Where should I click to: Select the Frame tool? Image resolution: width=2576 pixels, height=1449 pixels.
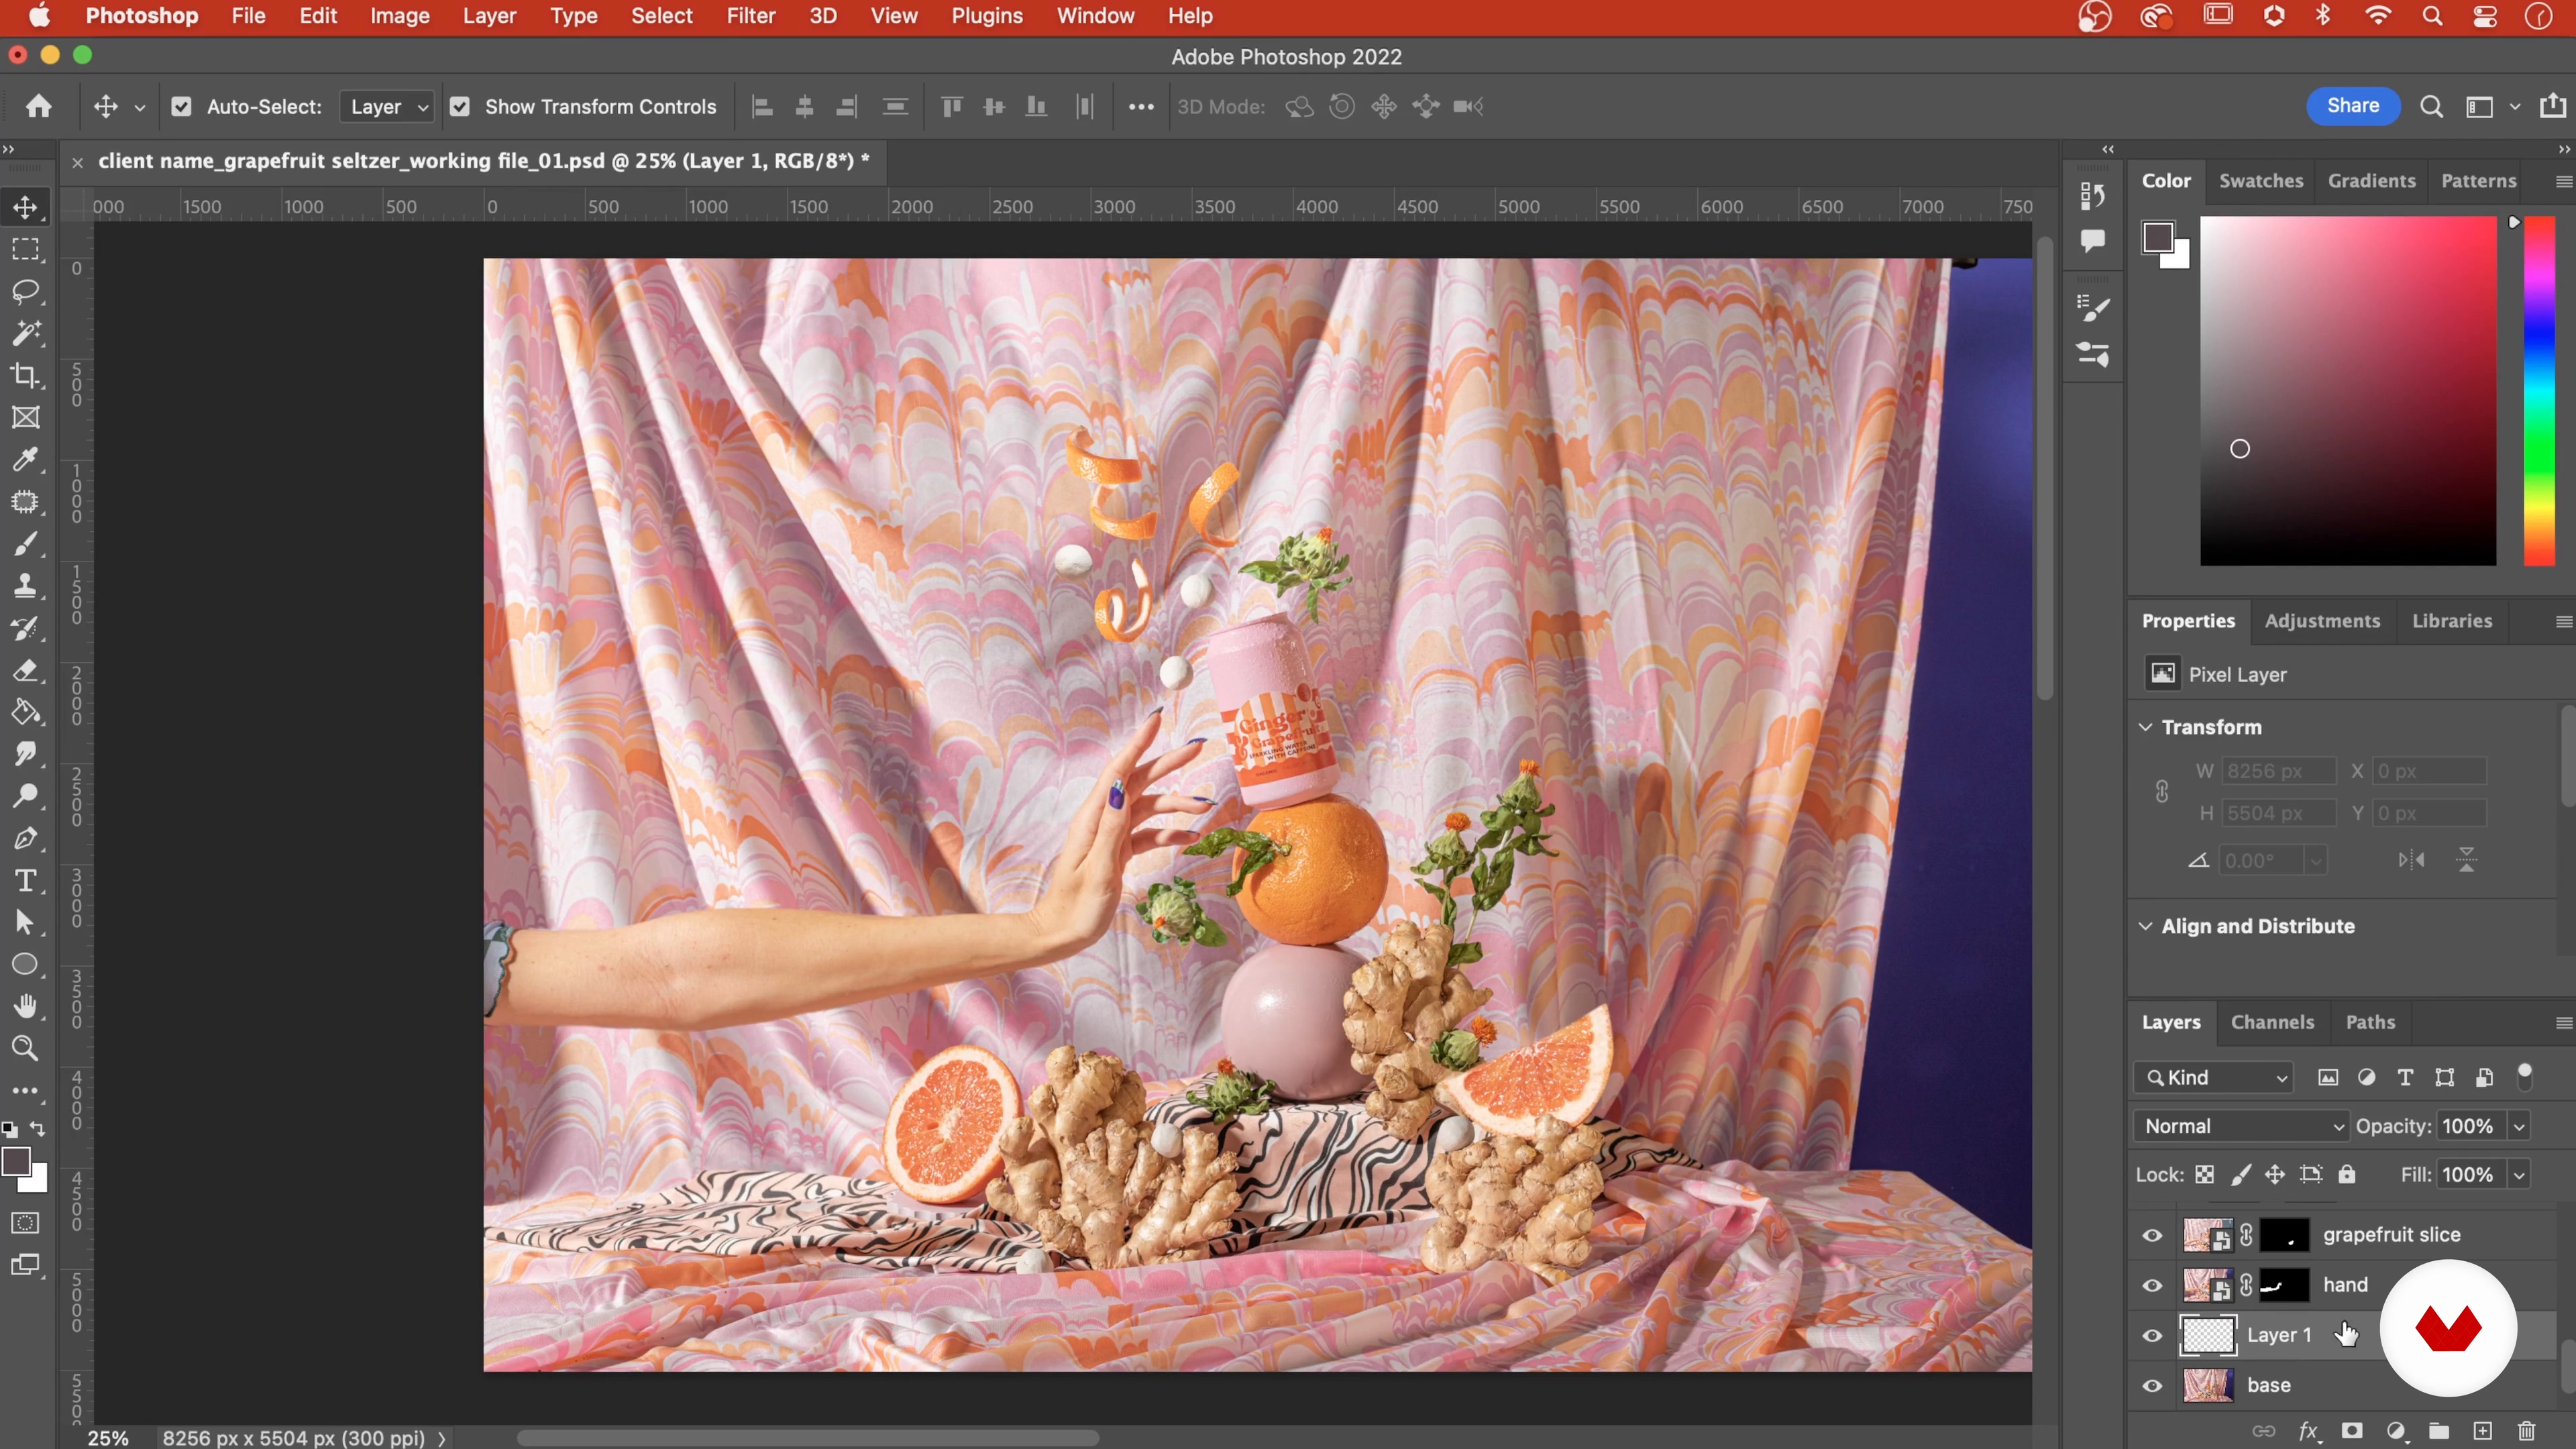coord(26,417)
